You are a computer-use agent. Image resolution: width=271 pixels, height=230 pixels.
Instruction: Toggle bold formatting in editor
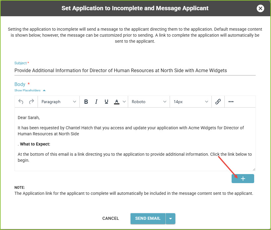click(x=86, y=102)
